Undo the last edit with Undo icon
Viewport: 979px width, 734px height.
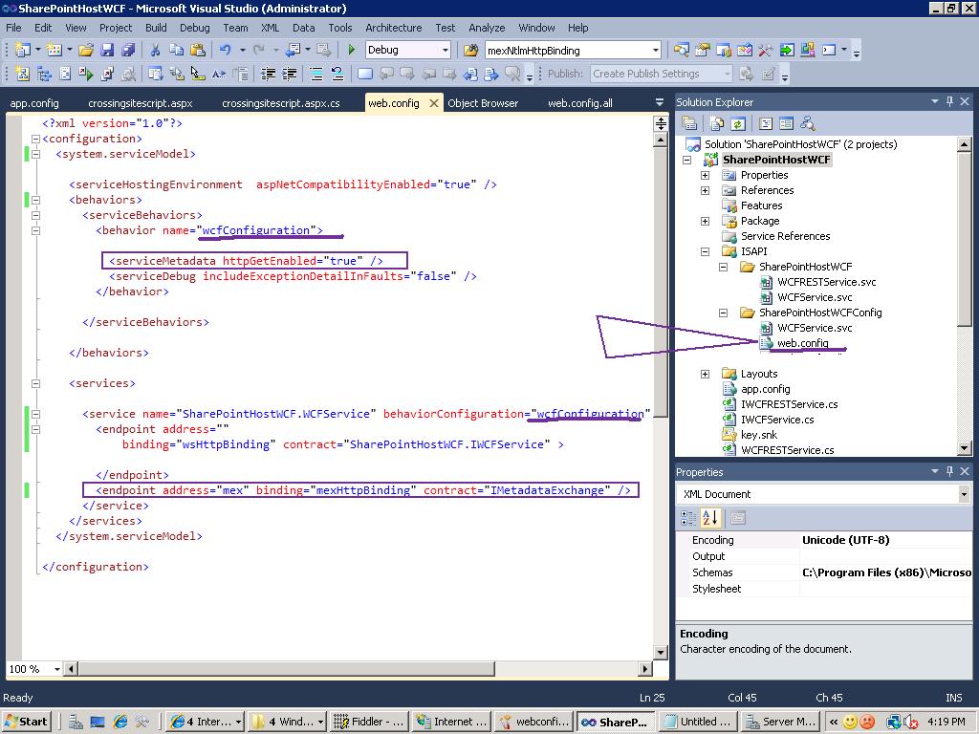226,50
